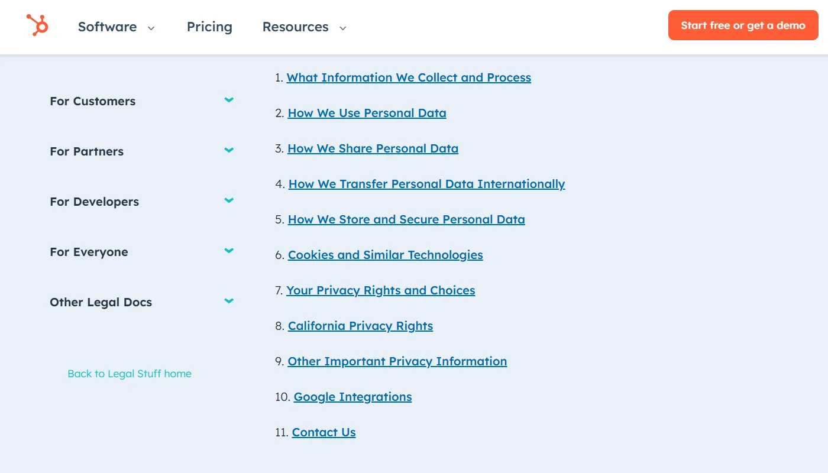The width and height of the screenshot is (828, 473).
Task: Expand the For Customers section
Action: point(229,100)
